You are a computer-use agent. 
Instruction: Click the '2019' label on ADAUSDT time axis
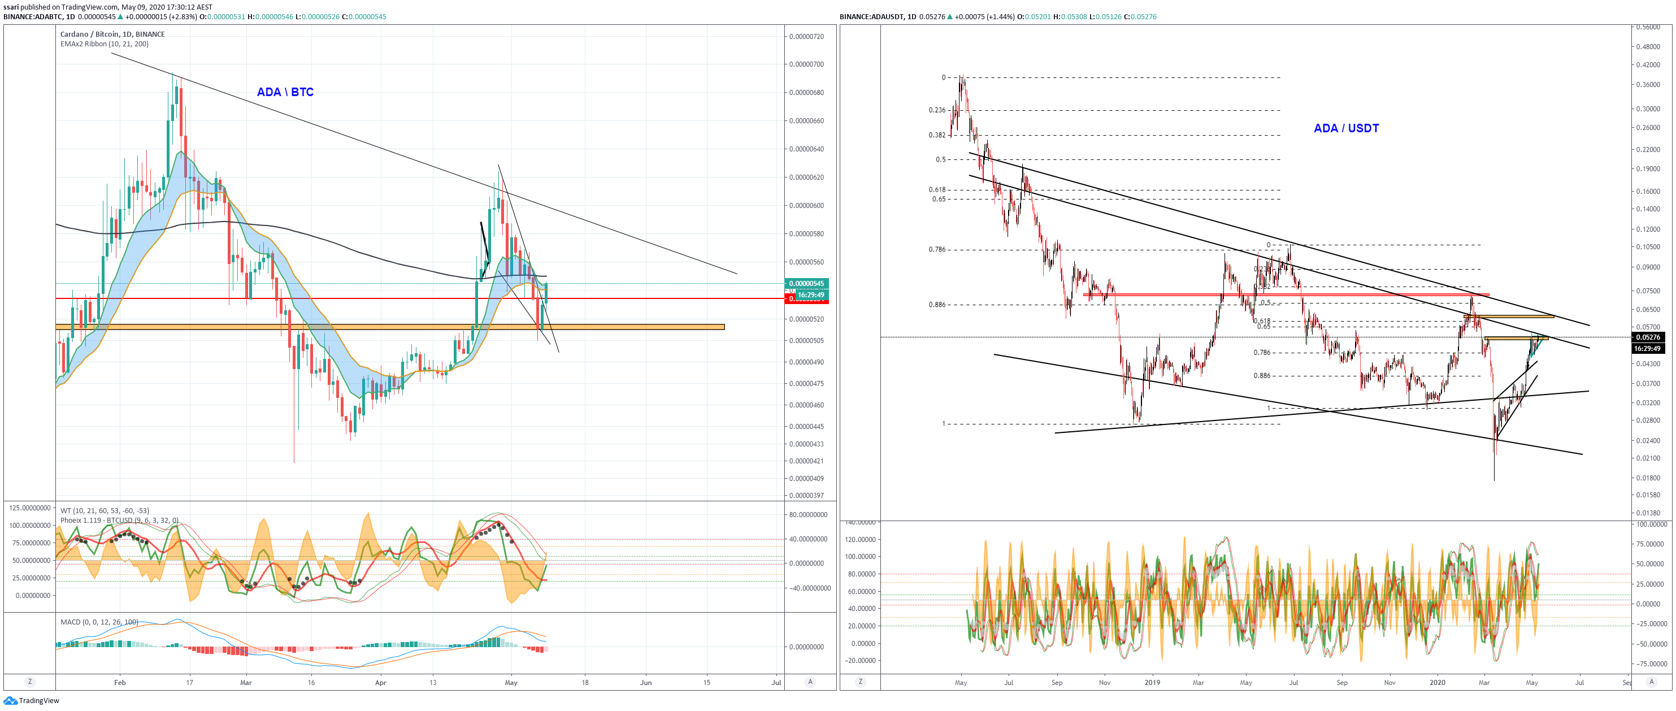(x=1152, y=682)
